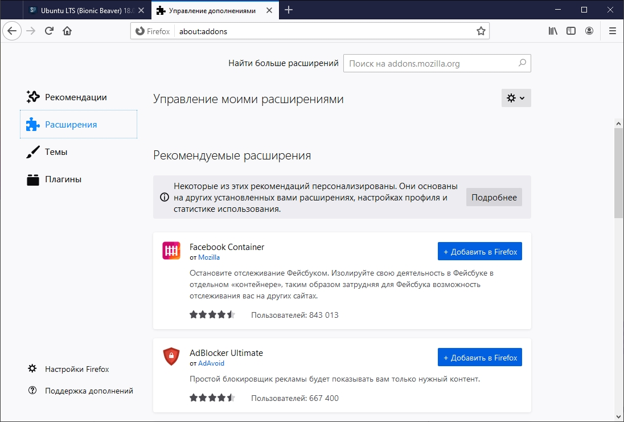Click the AdBlocker Ultimate shield icon

click(171, 357)
